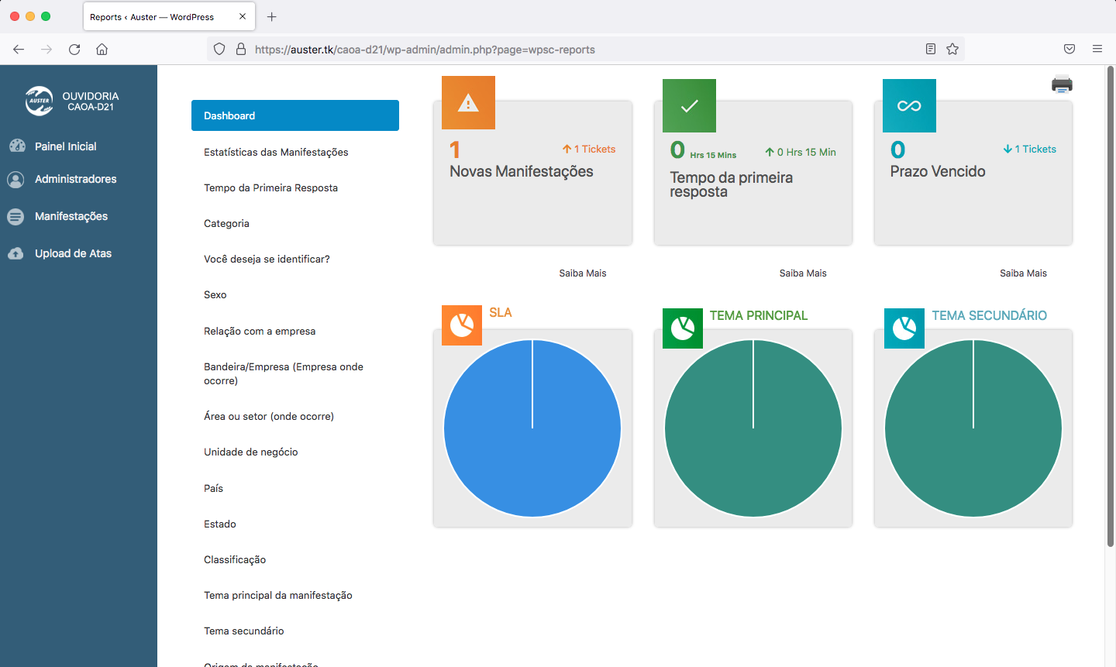1116x667 pixels.
Task: Click the orange SLA pie chart icon
Action: coord(462,325)
